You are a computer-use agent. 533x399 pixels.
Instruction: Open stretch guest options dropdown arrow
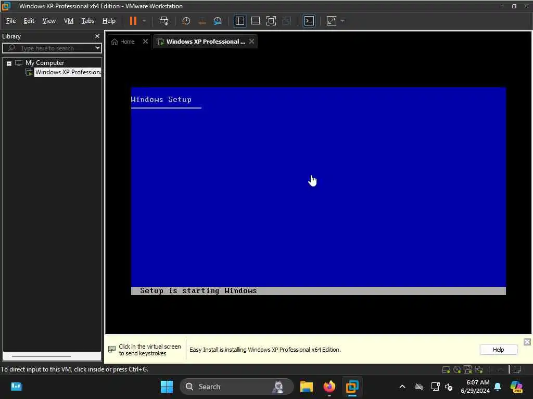342,21
